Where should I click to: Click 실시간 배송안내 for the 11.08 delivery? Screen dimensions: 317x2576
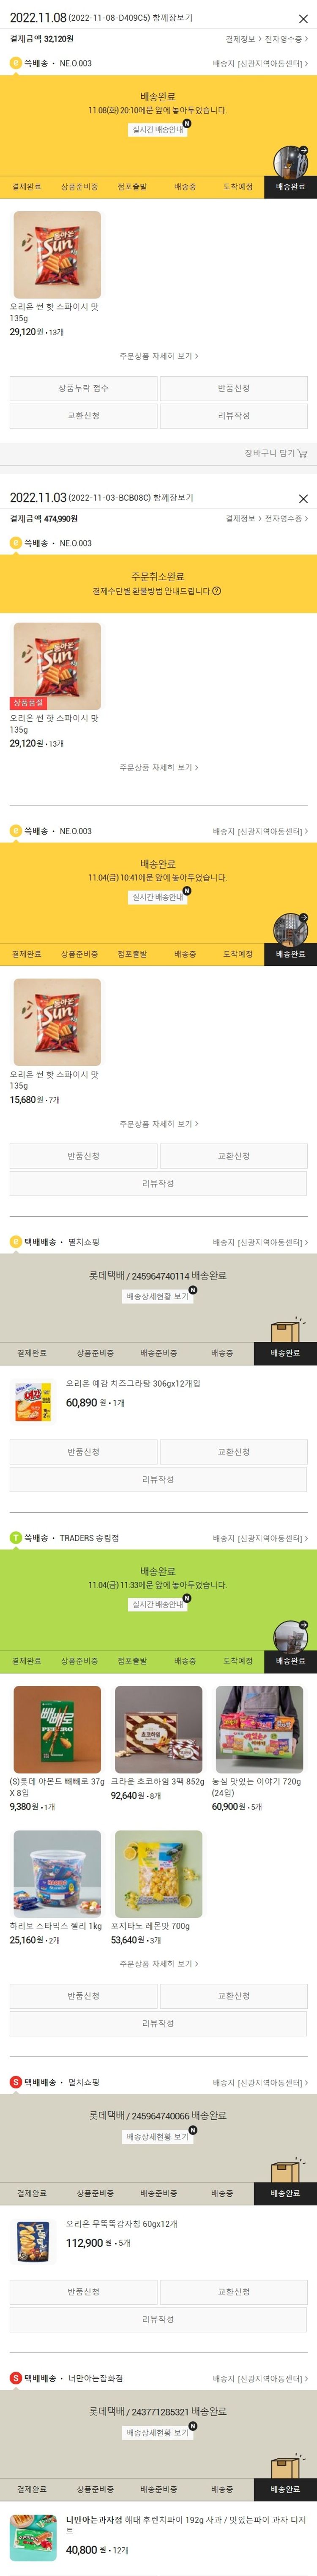tap(158, 129)
